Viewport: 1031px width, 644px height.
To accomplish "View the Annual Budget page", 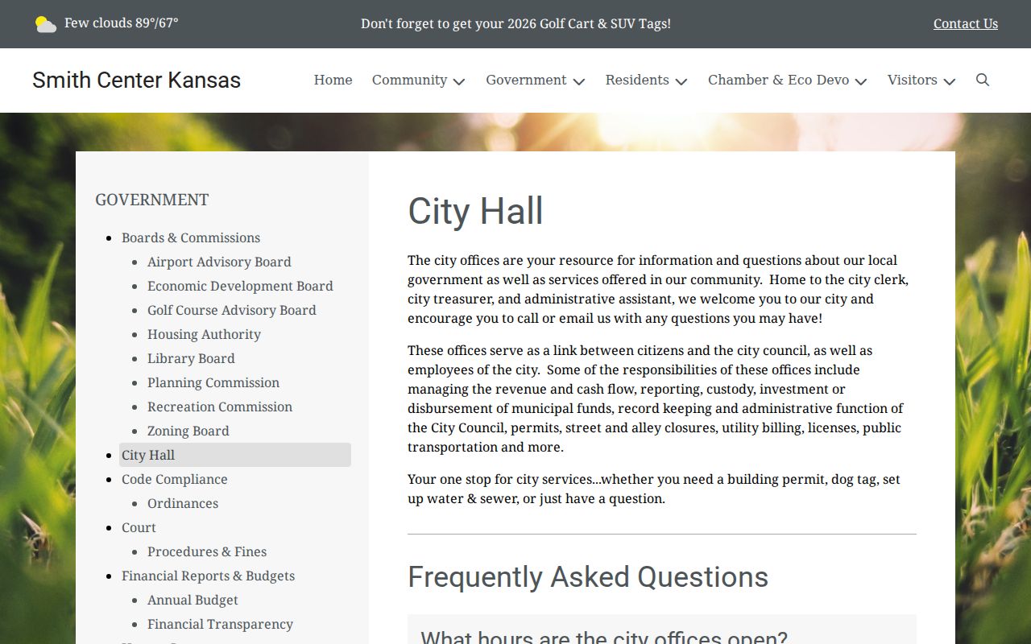I will (x=193, y=600).
